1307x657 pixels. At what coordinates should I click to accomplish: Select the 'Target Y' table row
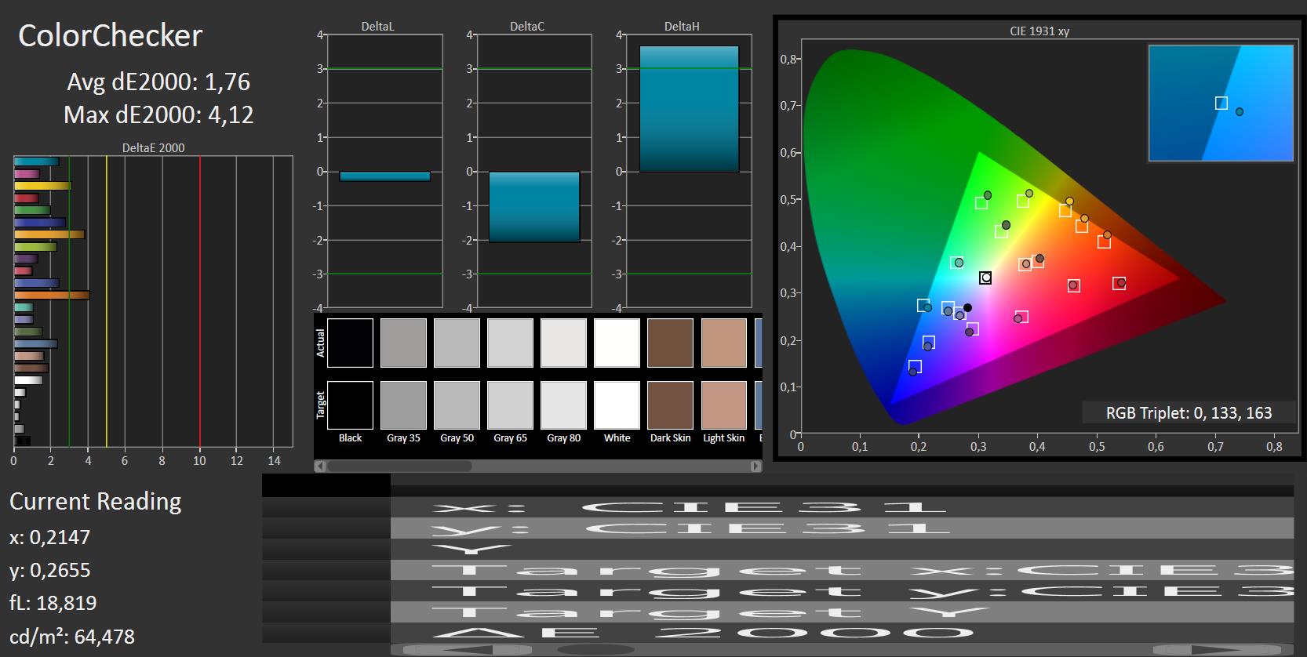coord(777,612)
